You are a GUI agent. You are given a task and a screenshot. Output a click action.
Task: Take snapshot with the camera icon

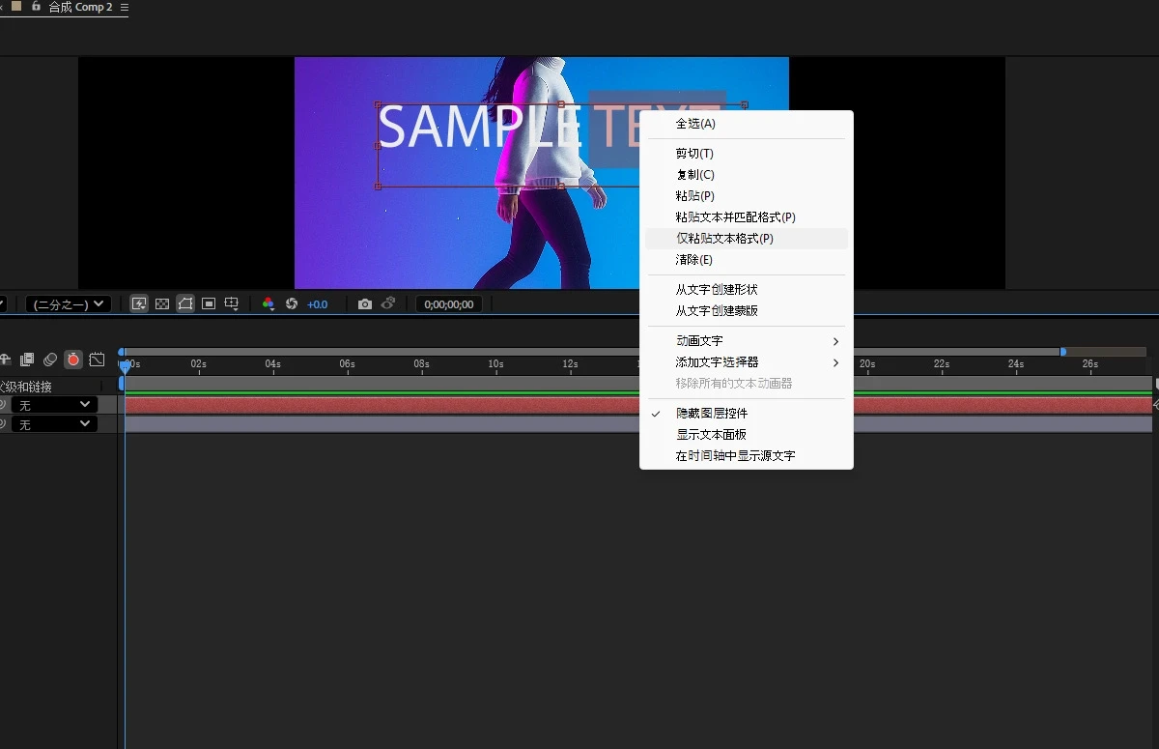point(364,303)
